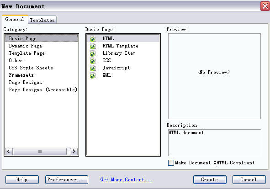Close the New Document dialog

[265, 6]
